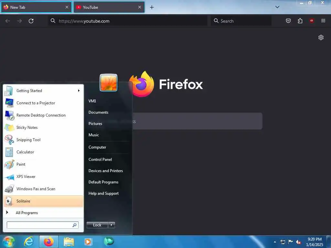Image resolution: width=331 pixels, height=248 pixels.
Task: Launch Calculator from Start menu
Action: tap(43, 152)
